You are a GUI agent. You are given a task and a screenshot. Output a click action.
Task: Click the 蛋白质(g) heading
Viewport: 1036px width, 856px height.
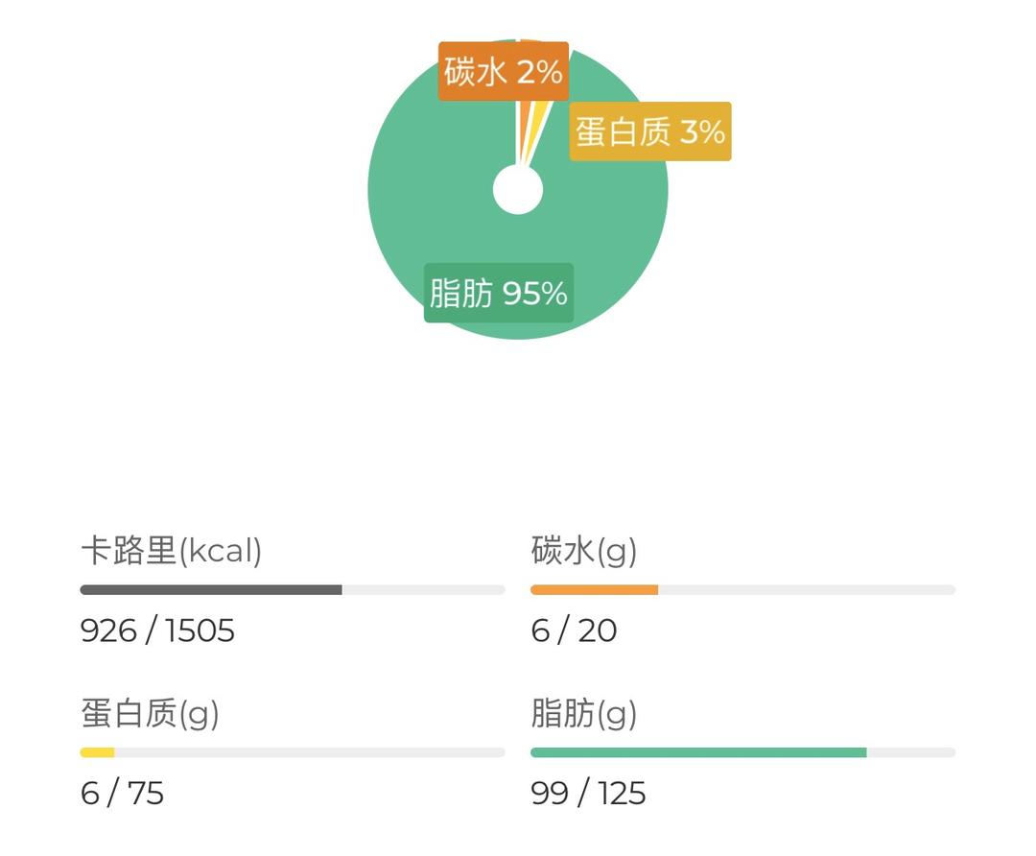coord(153,714)
